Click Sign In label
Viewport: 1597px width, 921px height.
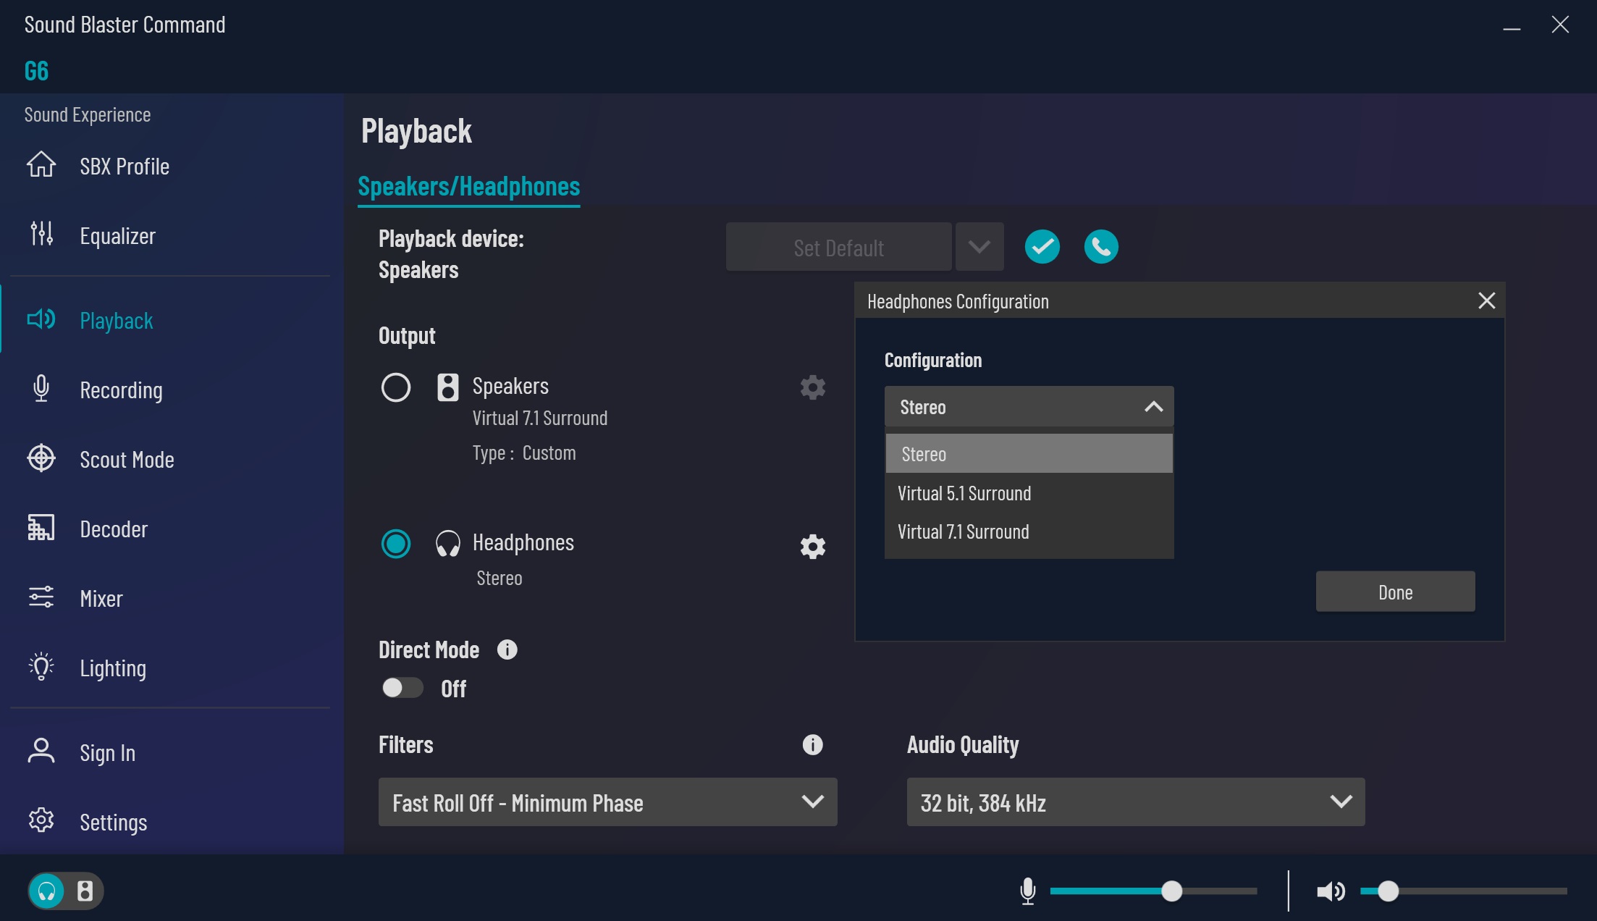107,753
